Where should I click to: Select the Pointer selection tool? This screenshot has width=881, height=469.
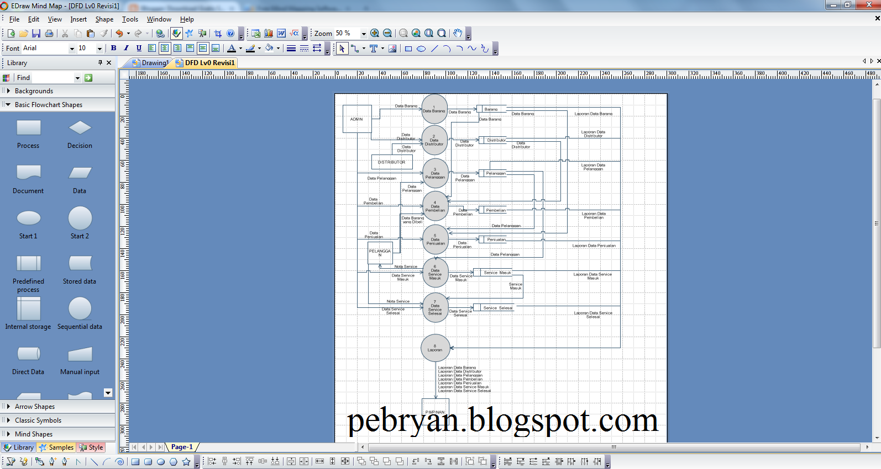click(x=342, y=49)
